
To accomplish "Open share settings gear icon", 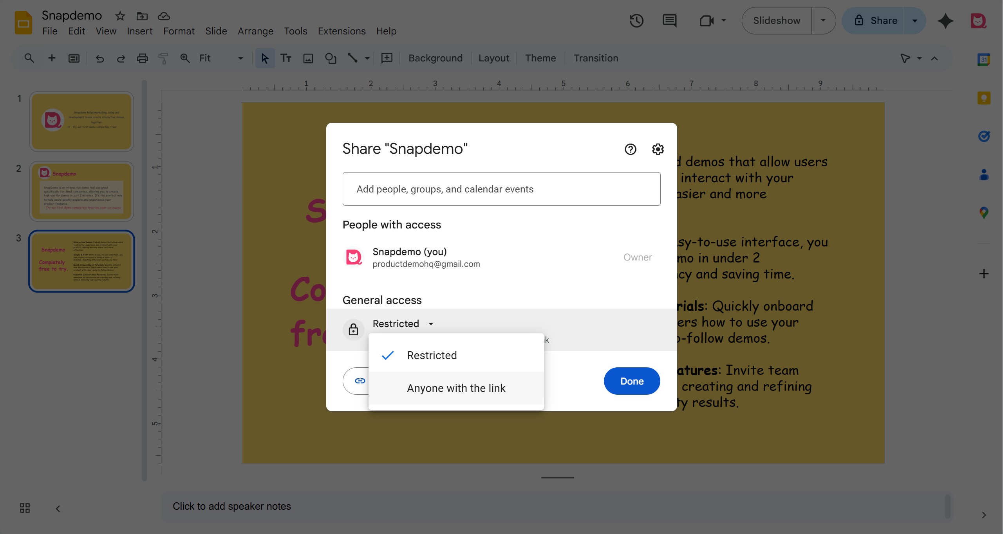I will click(658, 149).
